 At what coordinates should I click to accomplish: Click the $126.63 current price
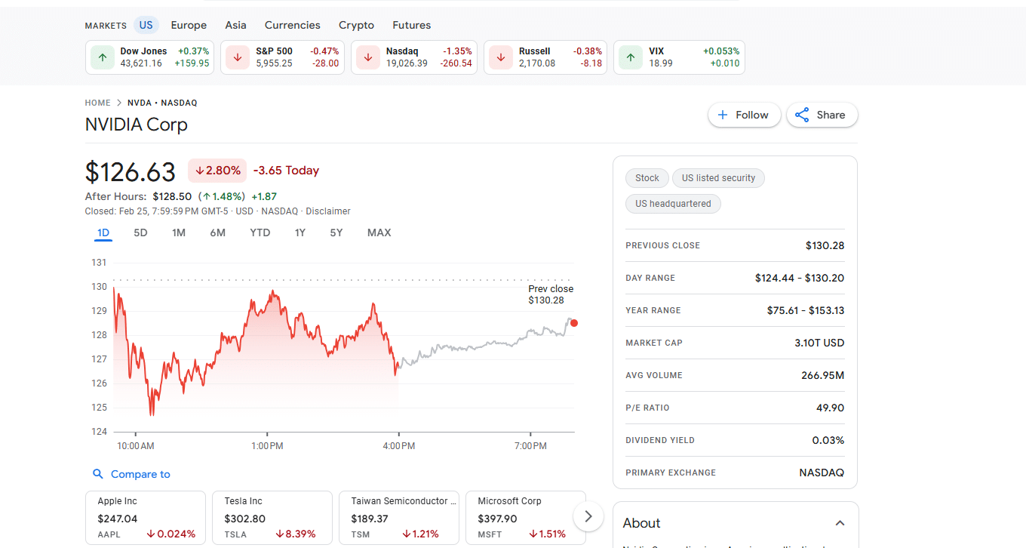click(131, 172)
